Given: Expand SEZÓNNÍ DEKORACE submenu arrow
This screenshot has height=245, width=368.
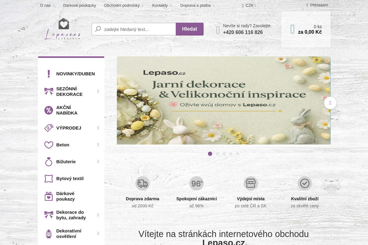Looking at the screenshot, I should (x=98, y=91).
